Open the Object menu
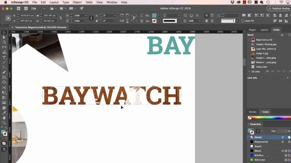 click(77, 3)
